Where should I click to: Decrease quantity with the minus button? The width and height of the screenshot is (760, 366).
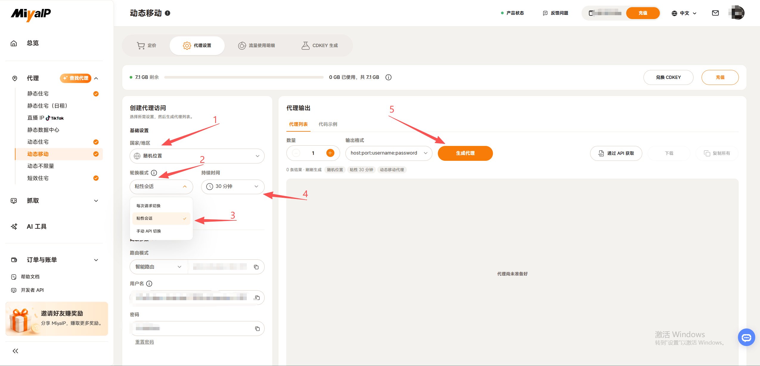296,153
